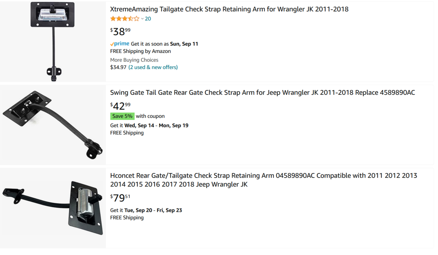Click the $79.51 price of the Hconcet arm
This screenshot has height=255, width=438.
pyautogui.click(x=120, y=198)
